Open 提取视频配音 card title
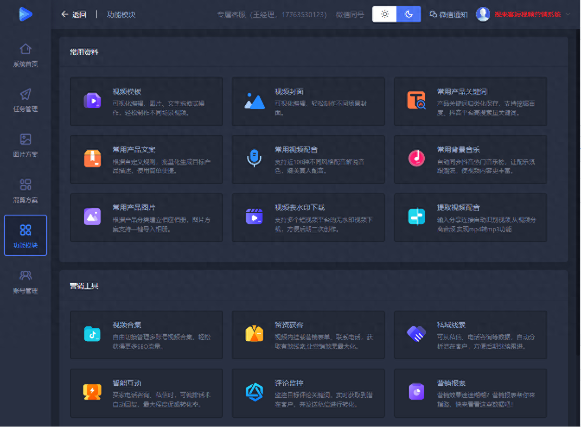Image resolution: width=581 pixels, height=427 pixels. tap(459, 207)
